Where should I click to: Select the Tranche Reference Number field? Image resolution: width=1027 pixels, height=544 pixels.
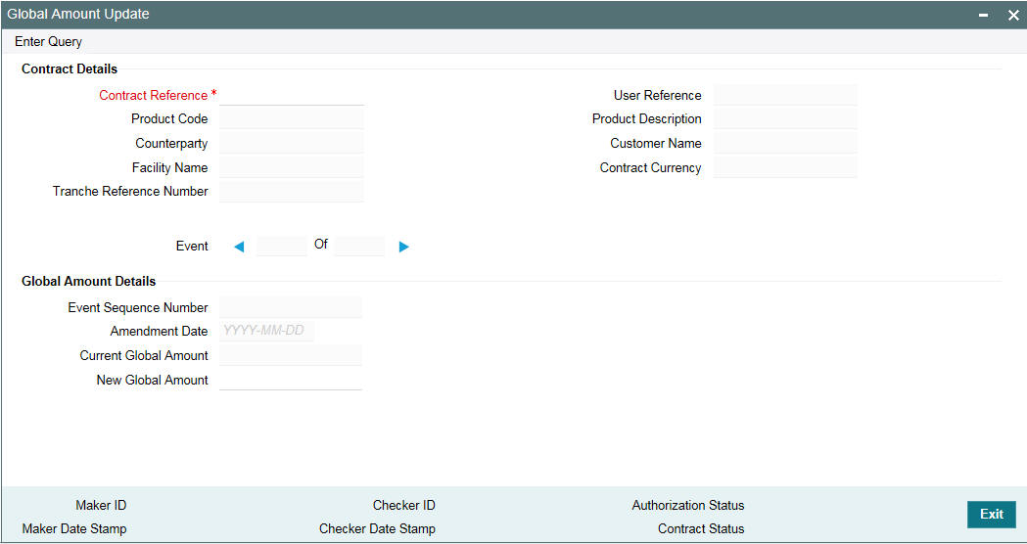(292, 191)
